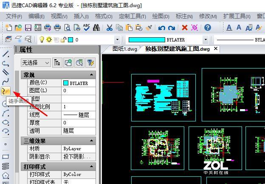The image size is (265, 184).
Task: Select the Polyline tool
Action: pyautogui.click(x=6, y=63)
